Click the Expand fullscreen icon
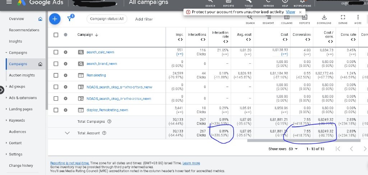This screenshot has height=175, width=368. [343, 17]
